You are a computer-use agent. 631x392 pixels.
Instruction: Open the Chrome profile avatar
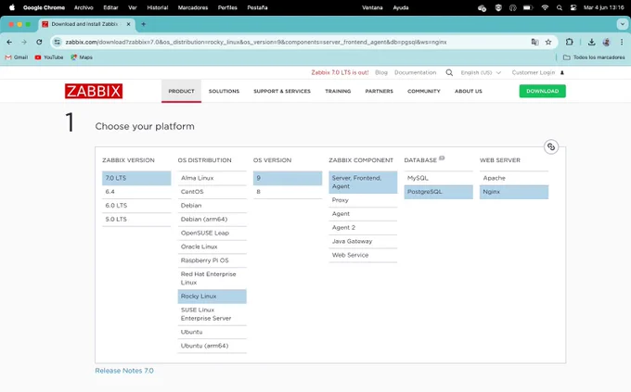pos(607,42)
